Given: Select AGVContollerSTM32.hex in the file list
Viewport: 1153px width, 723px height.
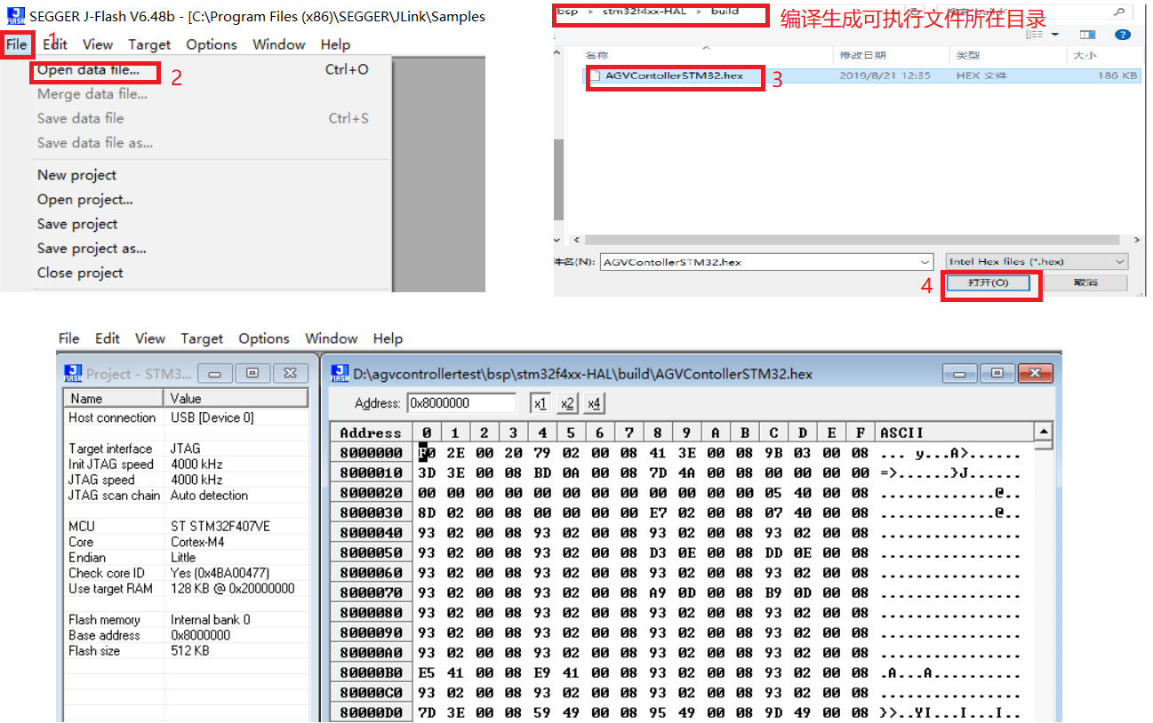Looking at the screenshot, I should coord(674,76).
